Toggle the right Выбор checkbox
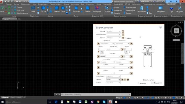The height and width of the screenshot is (104, 185). pyautogui.click(x=125, y=52)
